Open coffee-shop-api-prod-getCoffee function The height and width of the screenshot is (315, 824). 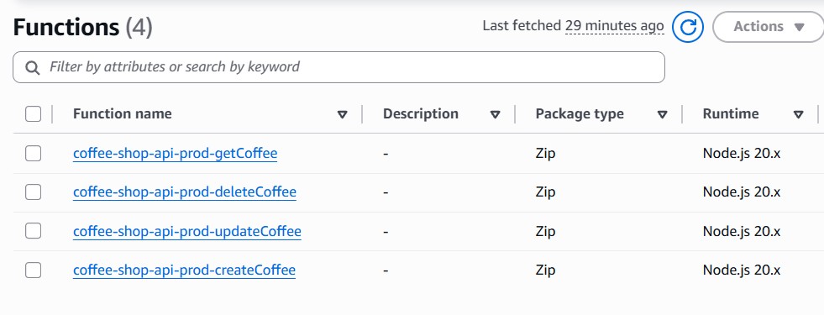pos(175,153)
